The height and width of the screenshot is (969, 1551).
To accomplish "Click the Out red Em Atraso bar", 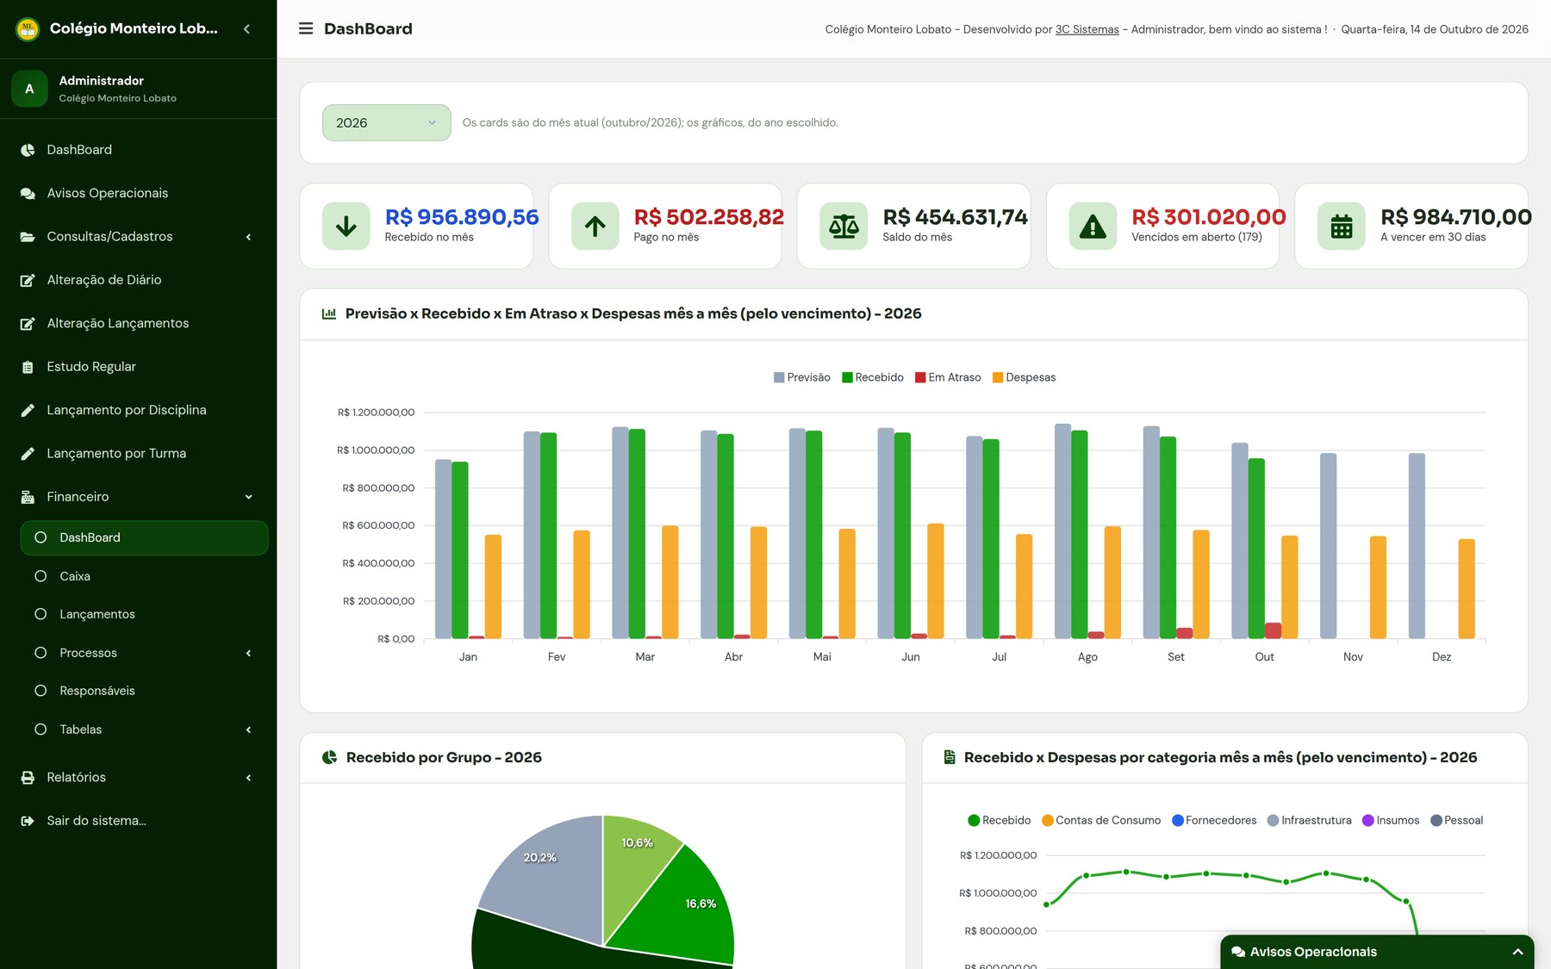I will click(x=1273, y=630).
